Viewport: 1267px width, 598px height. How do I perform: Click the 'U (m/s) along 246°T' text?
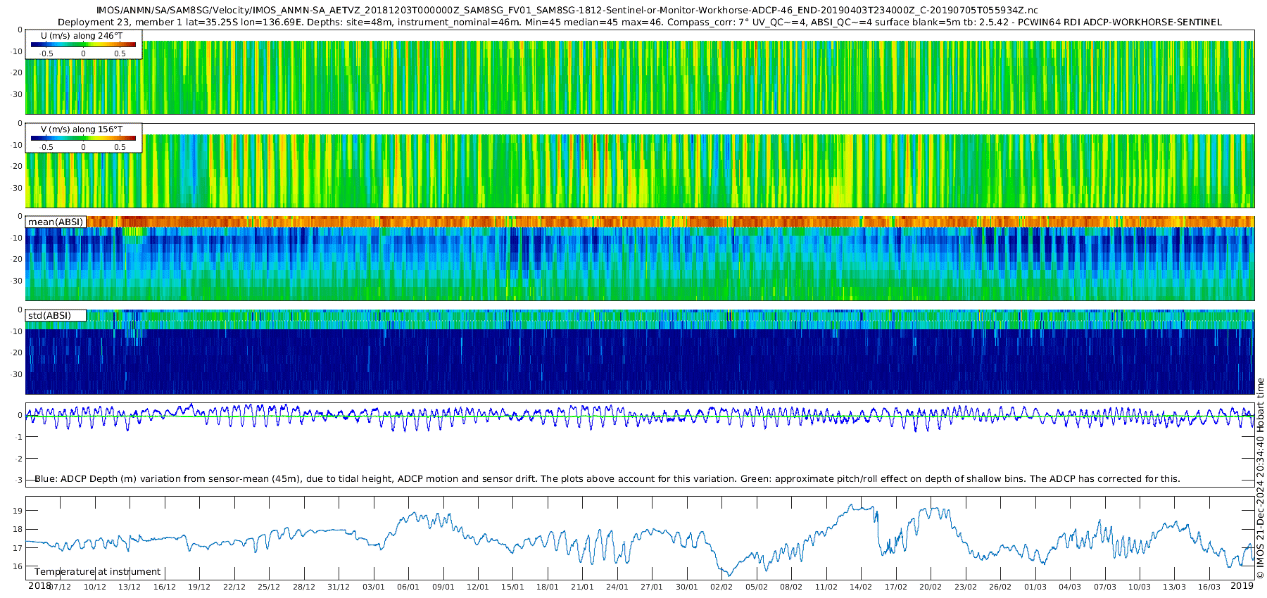pyautogui.click(x=82, y=36)
